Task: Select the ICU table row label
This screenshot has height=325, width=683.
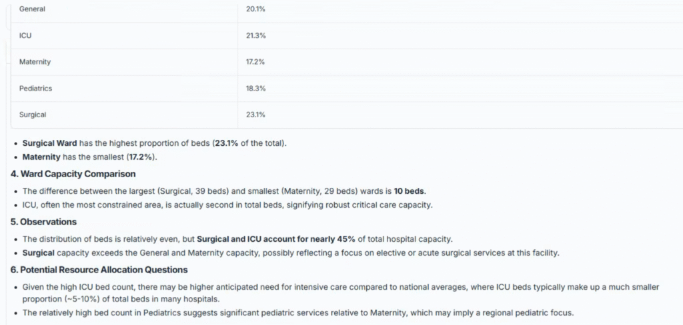Action: click(x=25, y=35)
